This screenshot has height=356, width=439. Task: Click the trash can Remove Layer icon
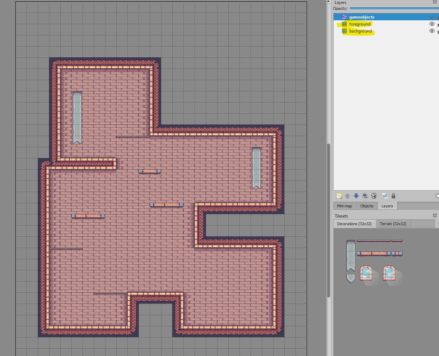374,196
